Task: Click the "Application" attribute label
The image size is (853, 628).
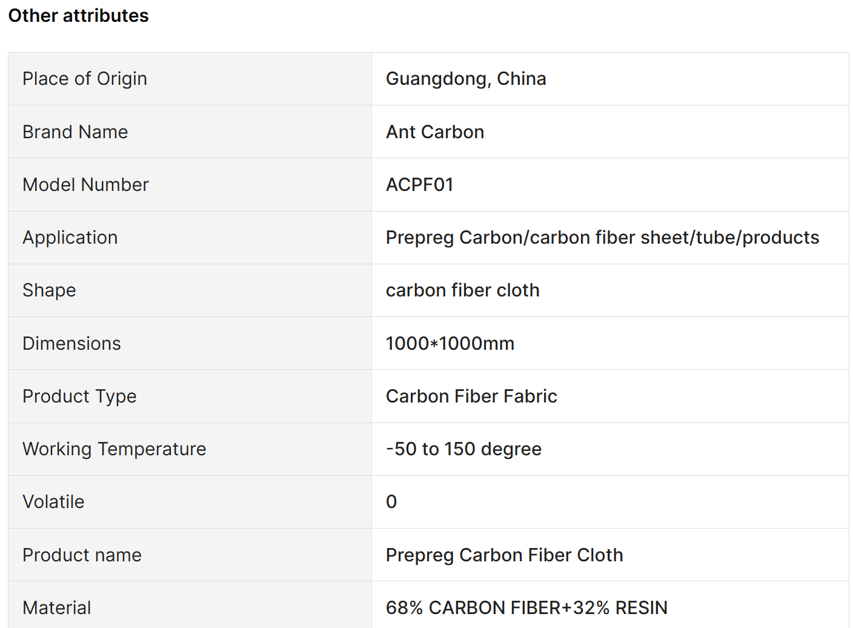Action: 70,238
